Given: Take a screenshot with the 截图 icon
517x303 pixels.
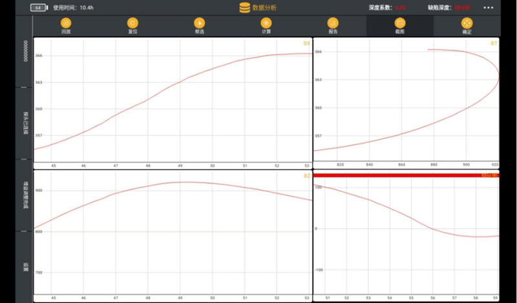Looking at the screenshot, I should click(x=399, y=25).
